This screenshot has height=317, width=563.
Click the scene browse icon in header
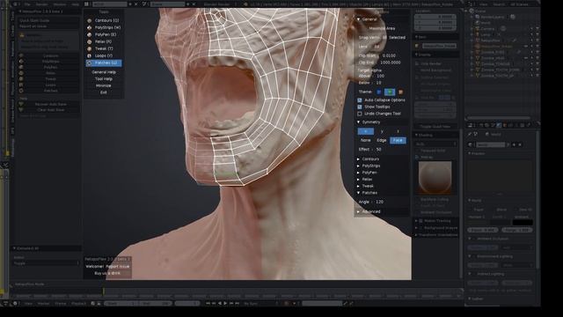[145, 4]
